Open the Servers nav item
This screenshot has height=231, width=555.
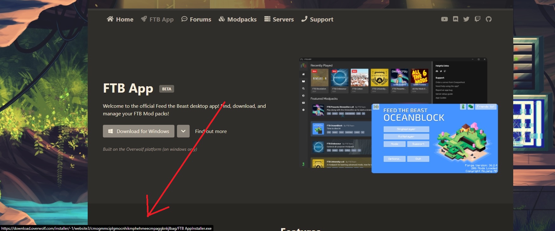pos(279,19)
